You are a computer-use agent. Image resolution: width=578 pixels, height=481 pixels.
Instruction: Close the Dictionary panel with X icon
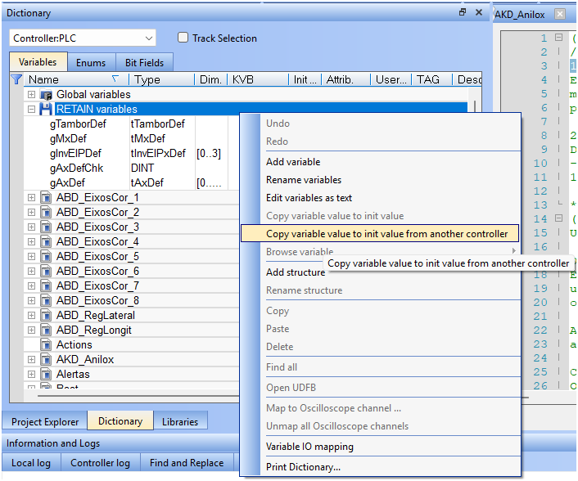tap(479, 12)
